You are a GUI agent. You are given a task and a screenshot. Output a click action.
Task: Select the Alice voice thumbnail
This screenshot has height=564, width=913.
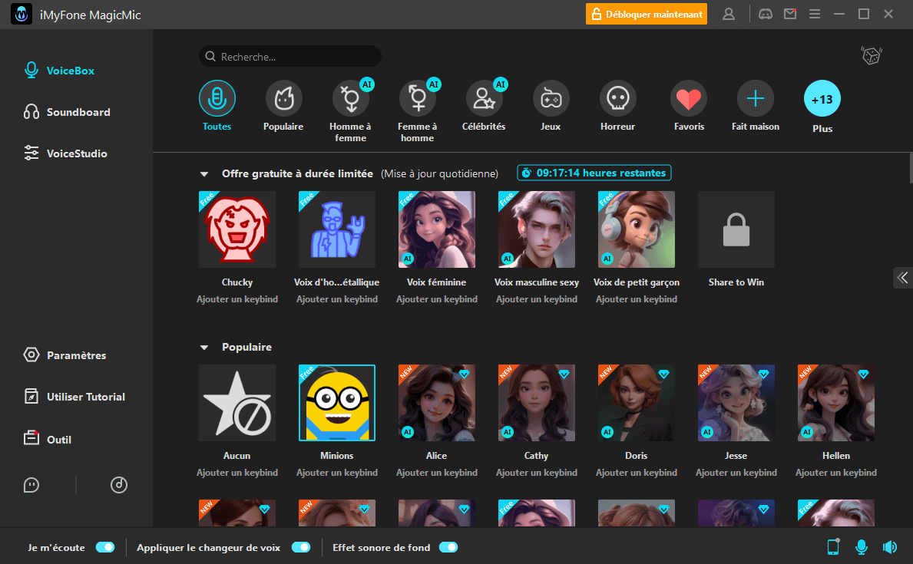pyautogui.click(x=437, y=403)
